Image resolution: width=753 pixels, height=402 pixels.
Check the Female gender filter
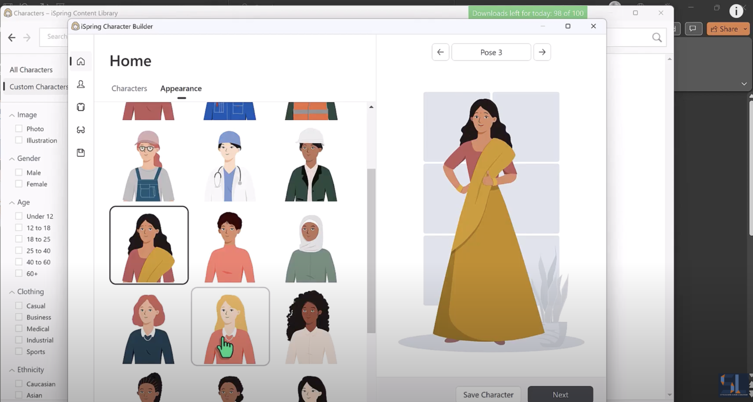tap(19, 184)
